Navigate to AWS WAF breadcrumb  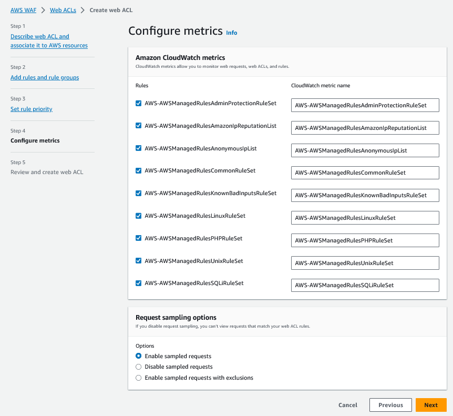23,10
